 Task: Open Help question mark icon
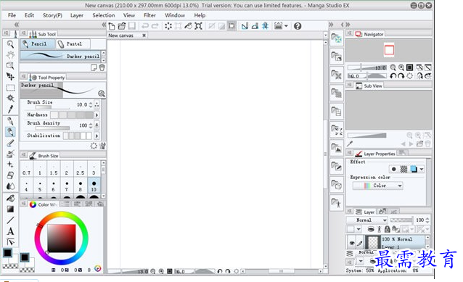(298, 26)
